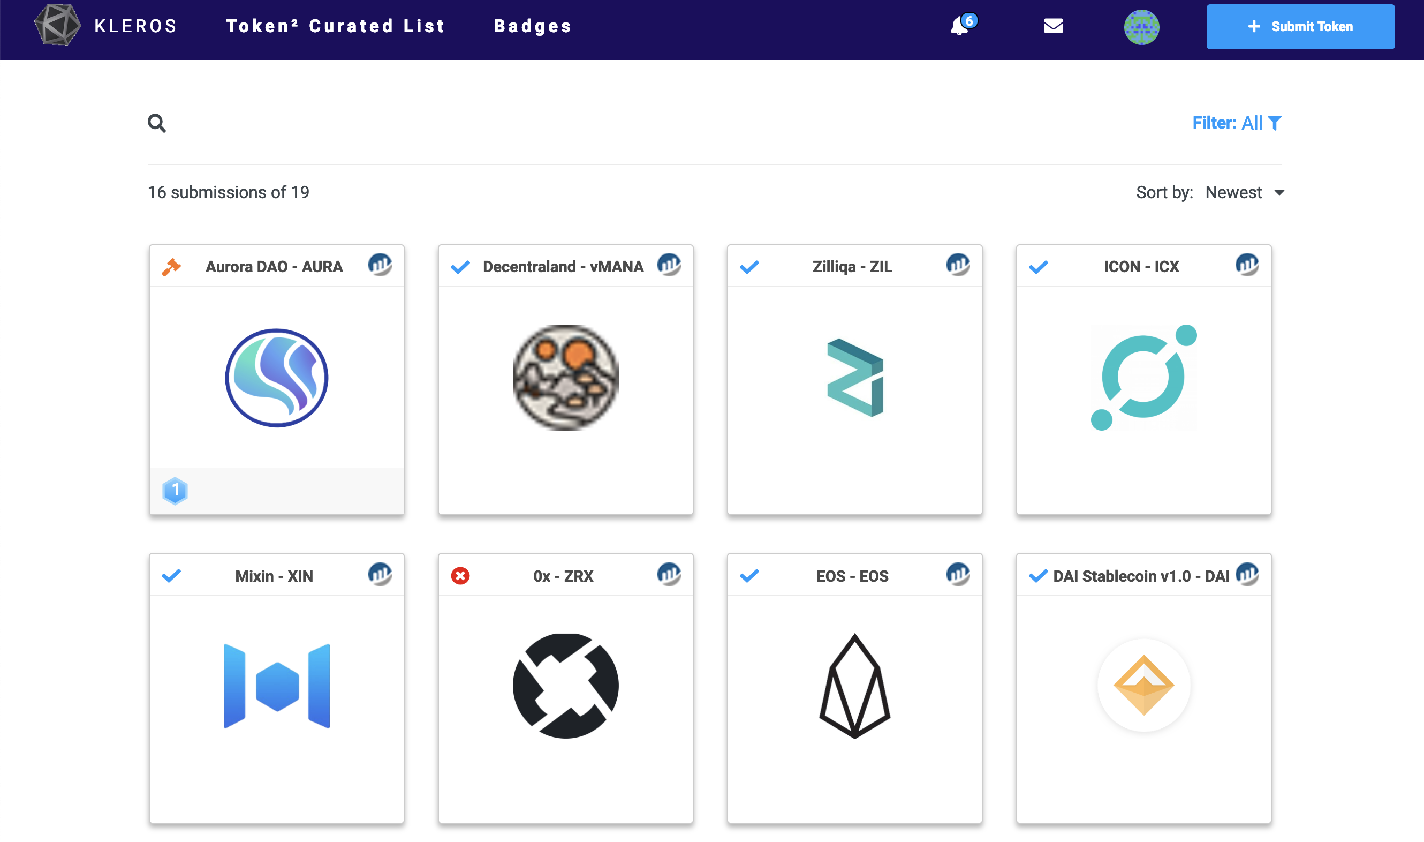Open the EOS token logo thumbnail
Viewport: 1424px width, 842px height.
[854, 686]
